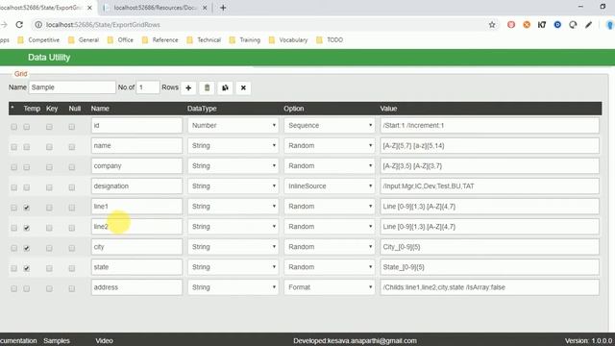Click the developer email in footer
This screenshot has width=615, height=346.
(355, 341)
